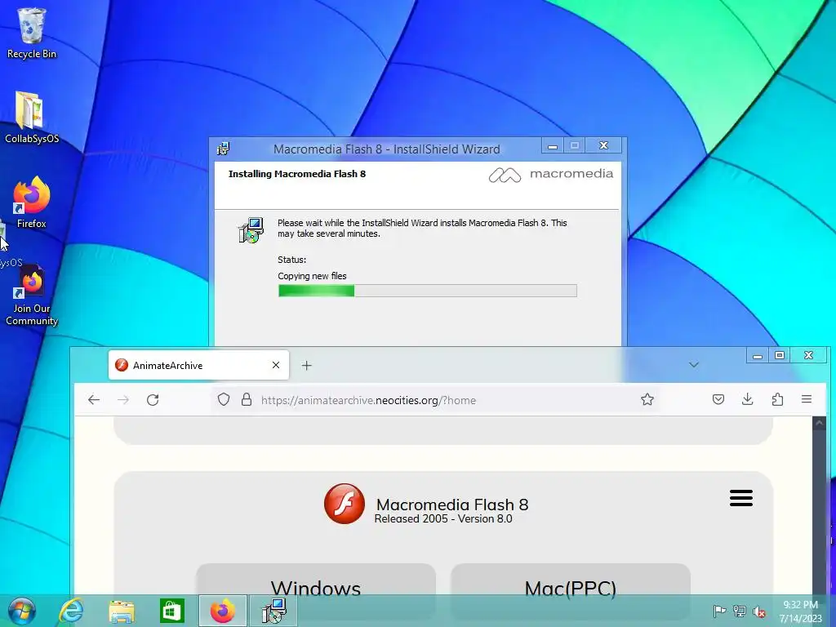Viewport: 836px width, 627px height.
Task: Click the muted volume tray icon
Action: pos(759,611)
